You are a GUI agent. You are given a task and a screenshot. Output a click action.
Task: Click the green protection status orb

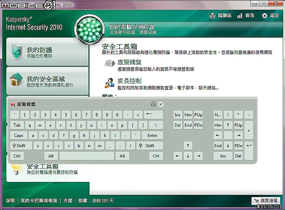click(89, 29)
